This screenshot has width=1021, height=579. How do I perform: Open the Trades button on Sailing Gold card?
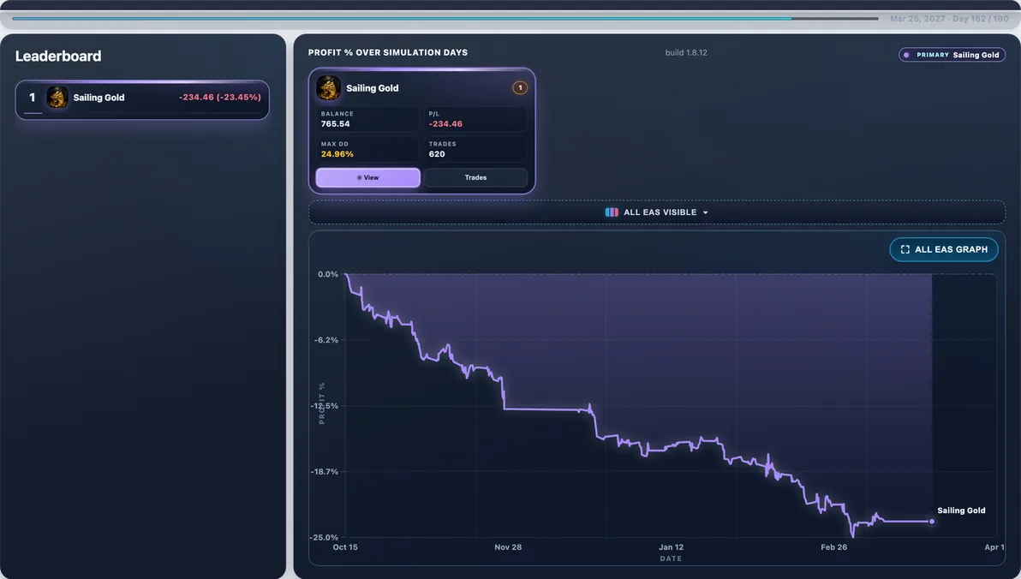[475, 177]
